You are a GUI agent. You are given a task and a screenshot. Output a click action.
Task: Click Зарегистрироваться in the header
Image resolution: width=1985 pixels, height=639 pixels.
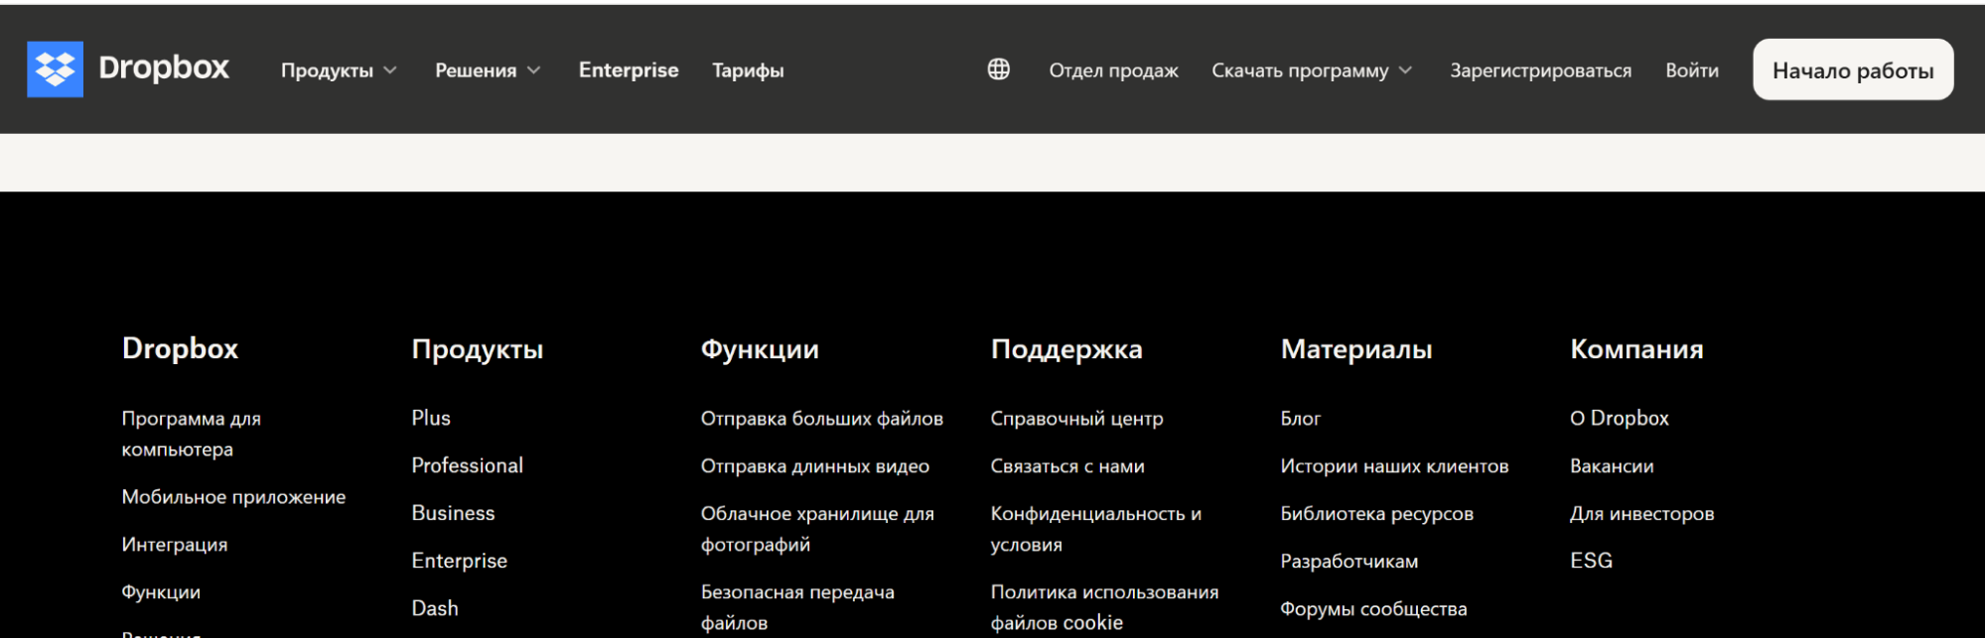coord(1540,70)
